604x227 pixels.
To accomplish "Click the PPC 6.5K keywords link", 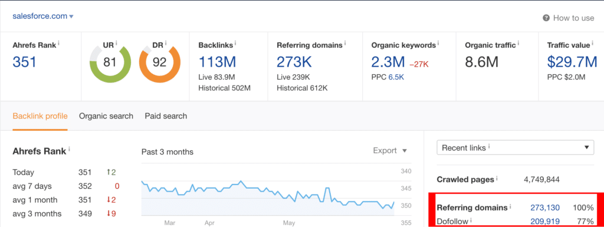I will tap(396, 77).
